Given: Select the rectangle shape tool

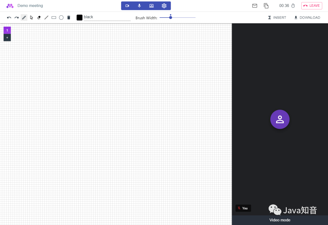Looking at the screenshot, I should coord(54,18).
